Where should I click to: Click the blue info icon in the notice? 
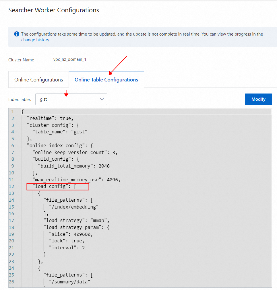coord(17,34)
